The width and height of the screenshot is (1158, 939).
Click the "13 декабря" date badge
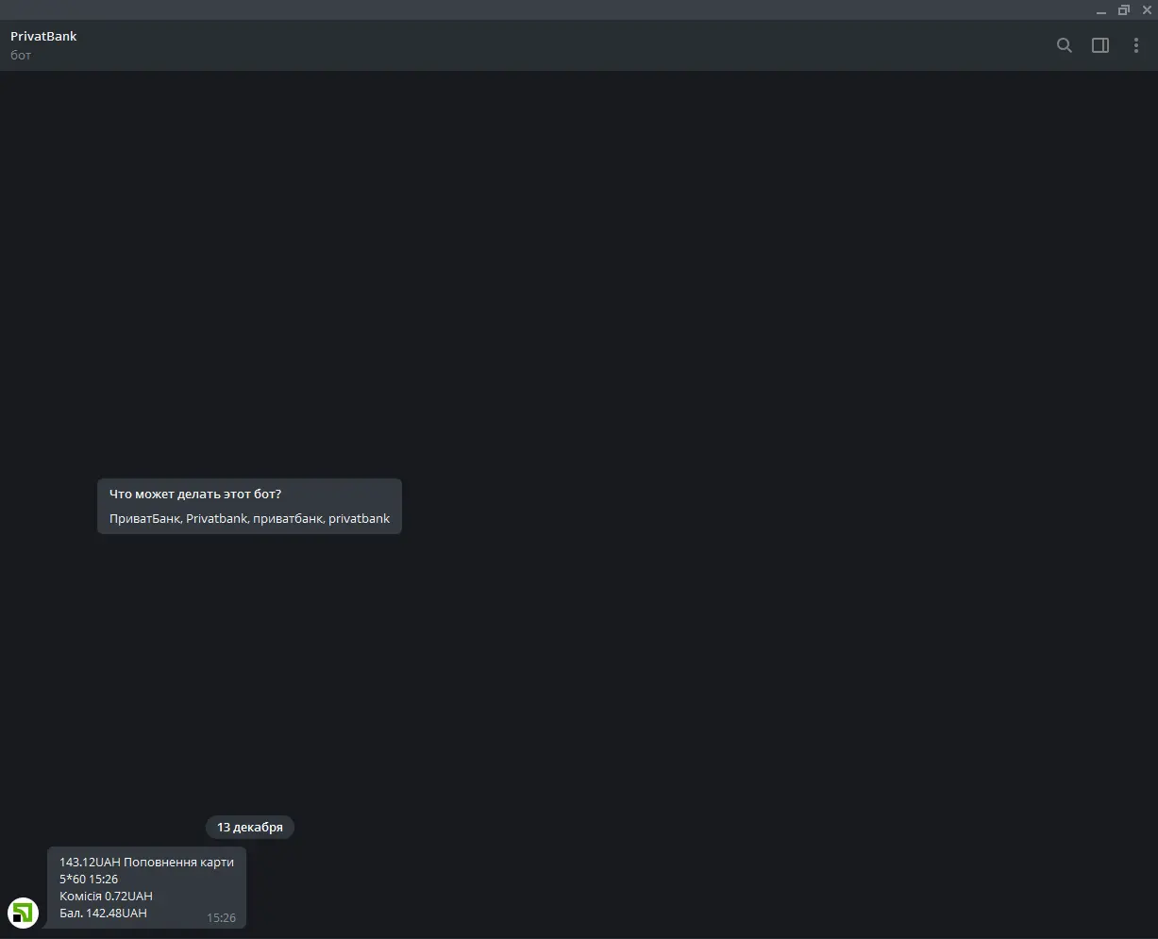[250, 828]
